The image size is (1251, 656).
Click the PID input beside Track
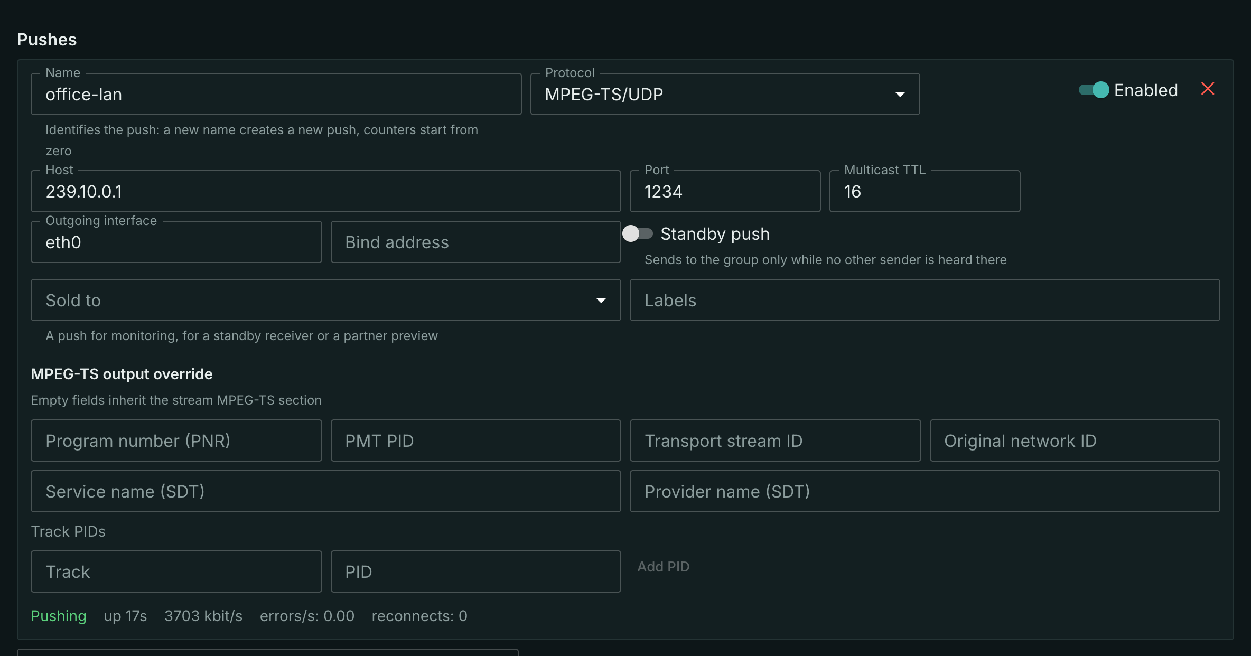[475, 571]
